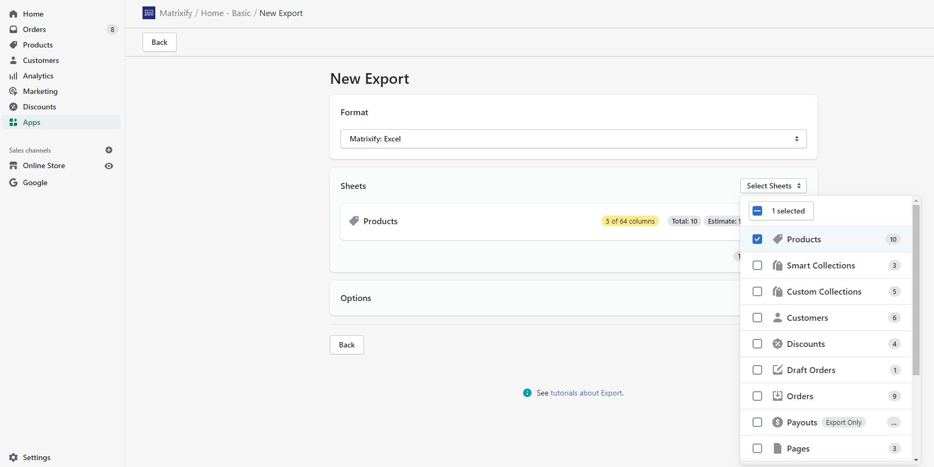The height and width of the screenshot is (467, 934).
Task: Click the Settings gear icon
Action: [13, 457]
